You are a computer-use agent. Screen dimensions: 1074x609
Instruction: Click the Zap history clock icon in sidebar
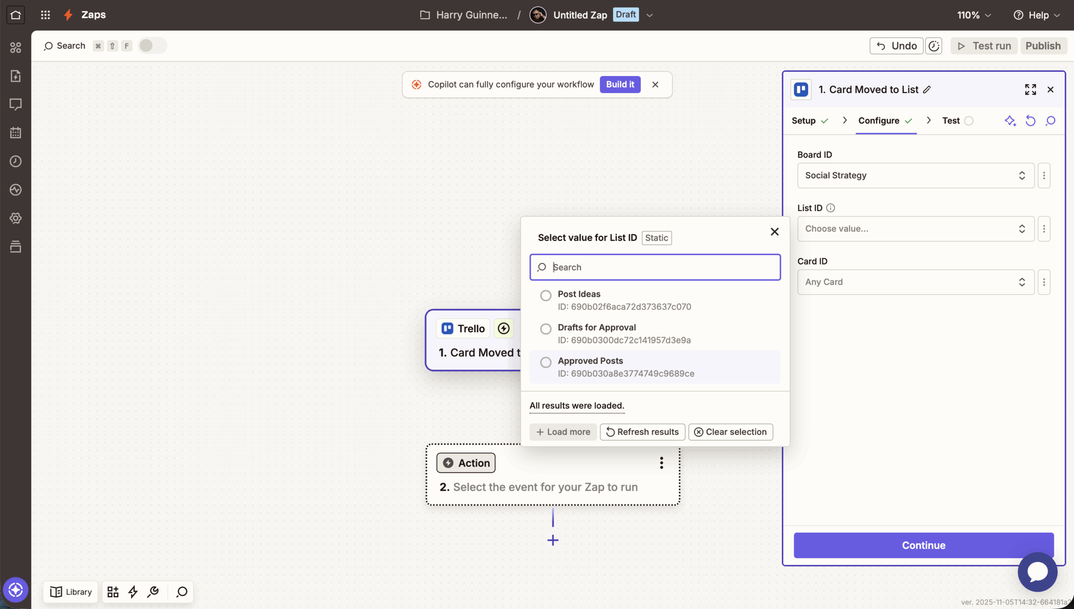click(x=16, y=161)
